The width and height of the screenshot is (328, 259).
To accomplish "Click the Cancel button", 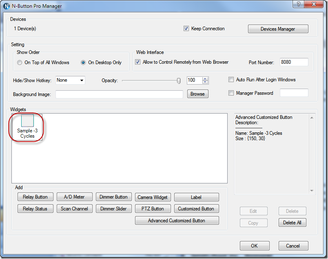I will [x=293, y=246].
